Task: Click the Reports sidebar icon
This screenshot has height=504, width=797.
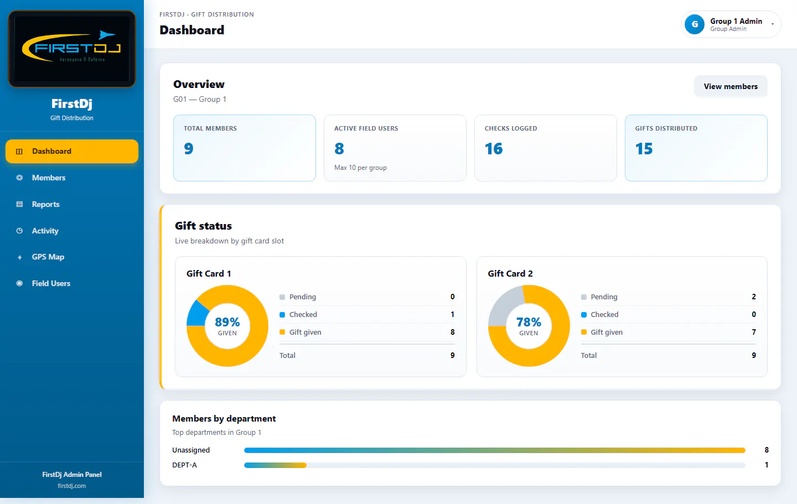Action: [19, 204]
